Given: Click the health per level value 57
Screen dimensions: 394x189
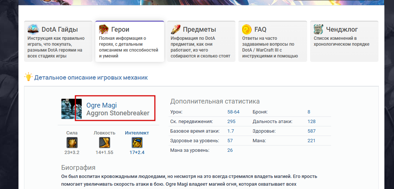Looking at the screenshot, I should click(x=230, y=141).
